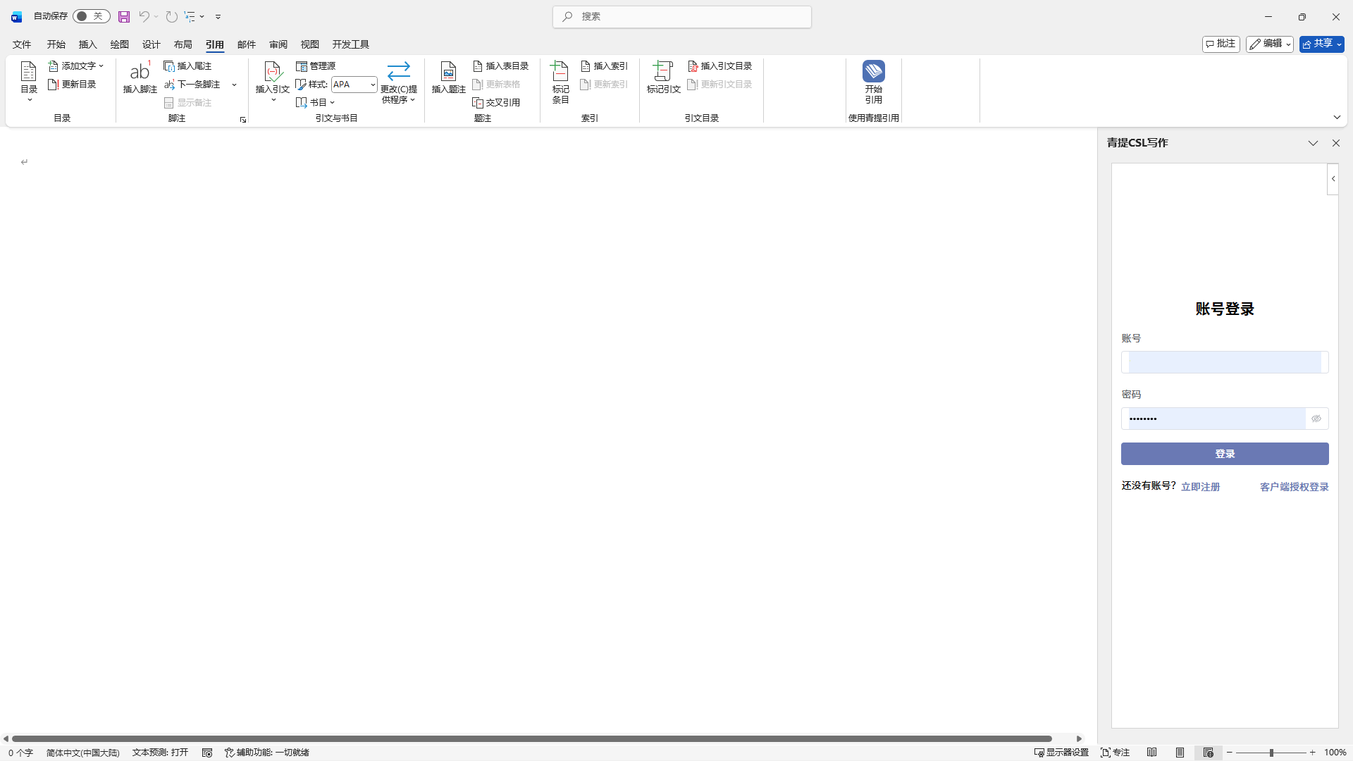Screen dimensions: 1353x761
Task: Click the Mark Citation (标记引文) icon
Action: 662,71
